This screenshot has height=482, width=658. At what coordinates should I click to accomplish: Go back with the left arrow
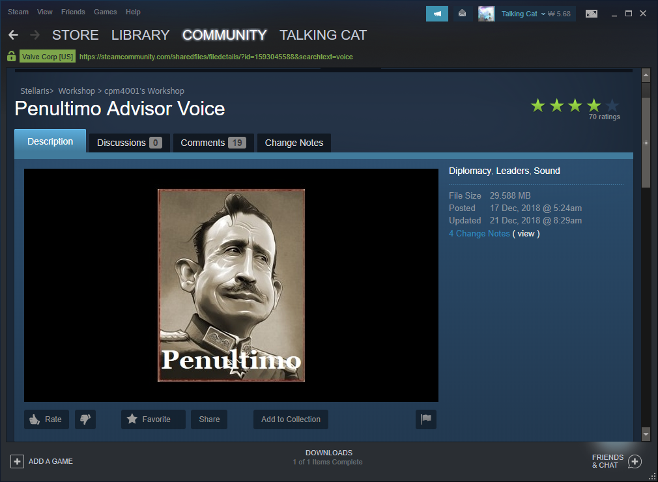13,35
